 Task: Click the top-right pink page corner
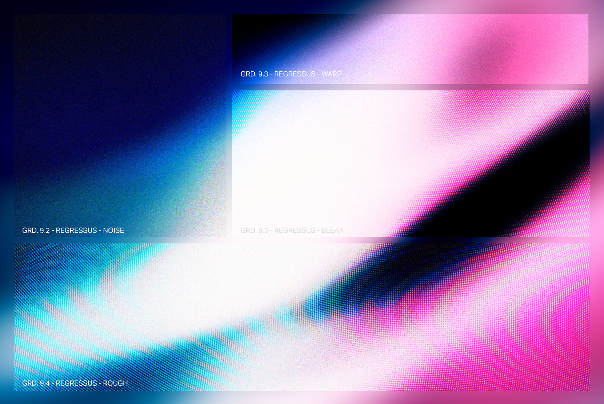pos(597,7)
